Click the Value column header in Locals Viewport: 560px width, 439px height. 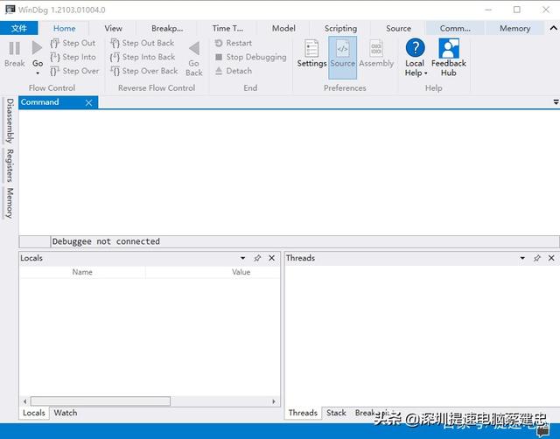click(241, 272)
